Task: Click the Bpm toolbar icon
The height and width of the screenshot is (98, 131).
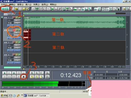Action: click(x=111, y=9)
